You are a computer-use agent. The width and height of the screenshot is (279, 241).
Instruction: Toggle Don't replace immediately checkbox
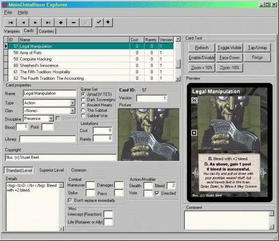pyautogui.click(x=70, y=200)
